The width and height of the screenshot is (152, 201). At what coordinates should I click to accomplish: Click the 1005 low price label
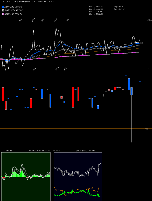pos(57,69)
